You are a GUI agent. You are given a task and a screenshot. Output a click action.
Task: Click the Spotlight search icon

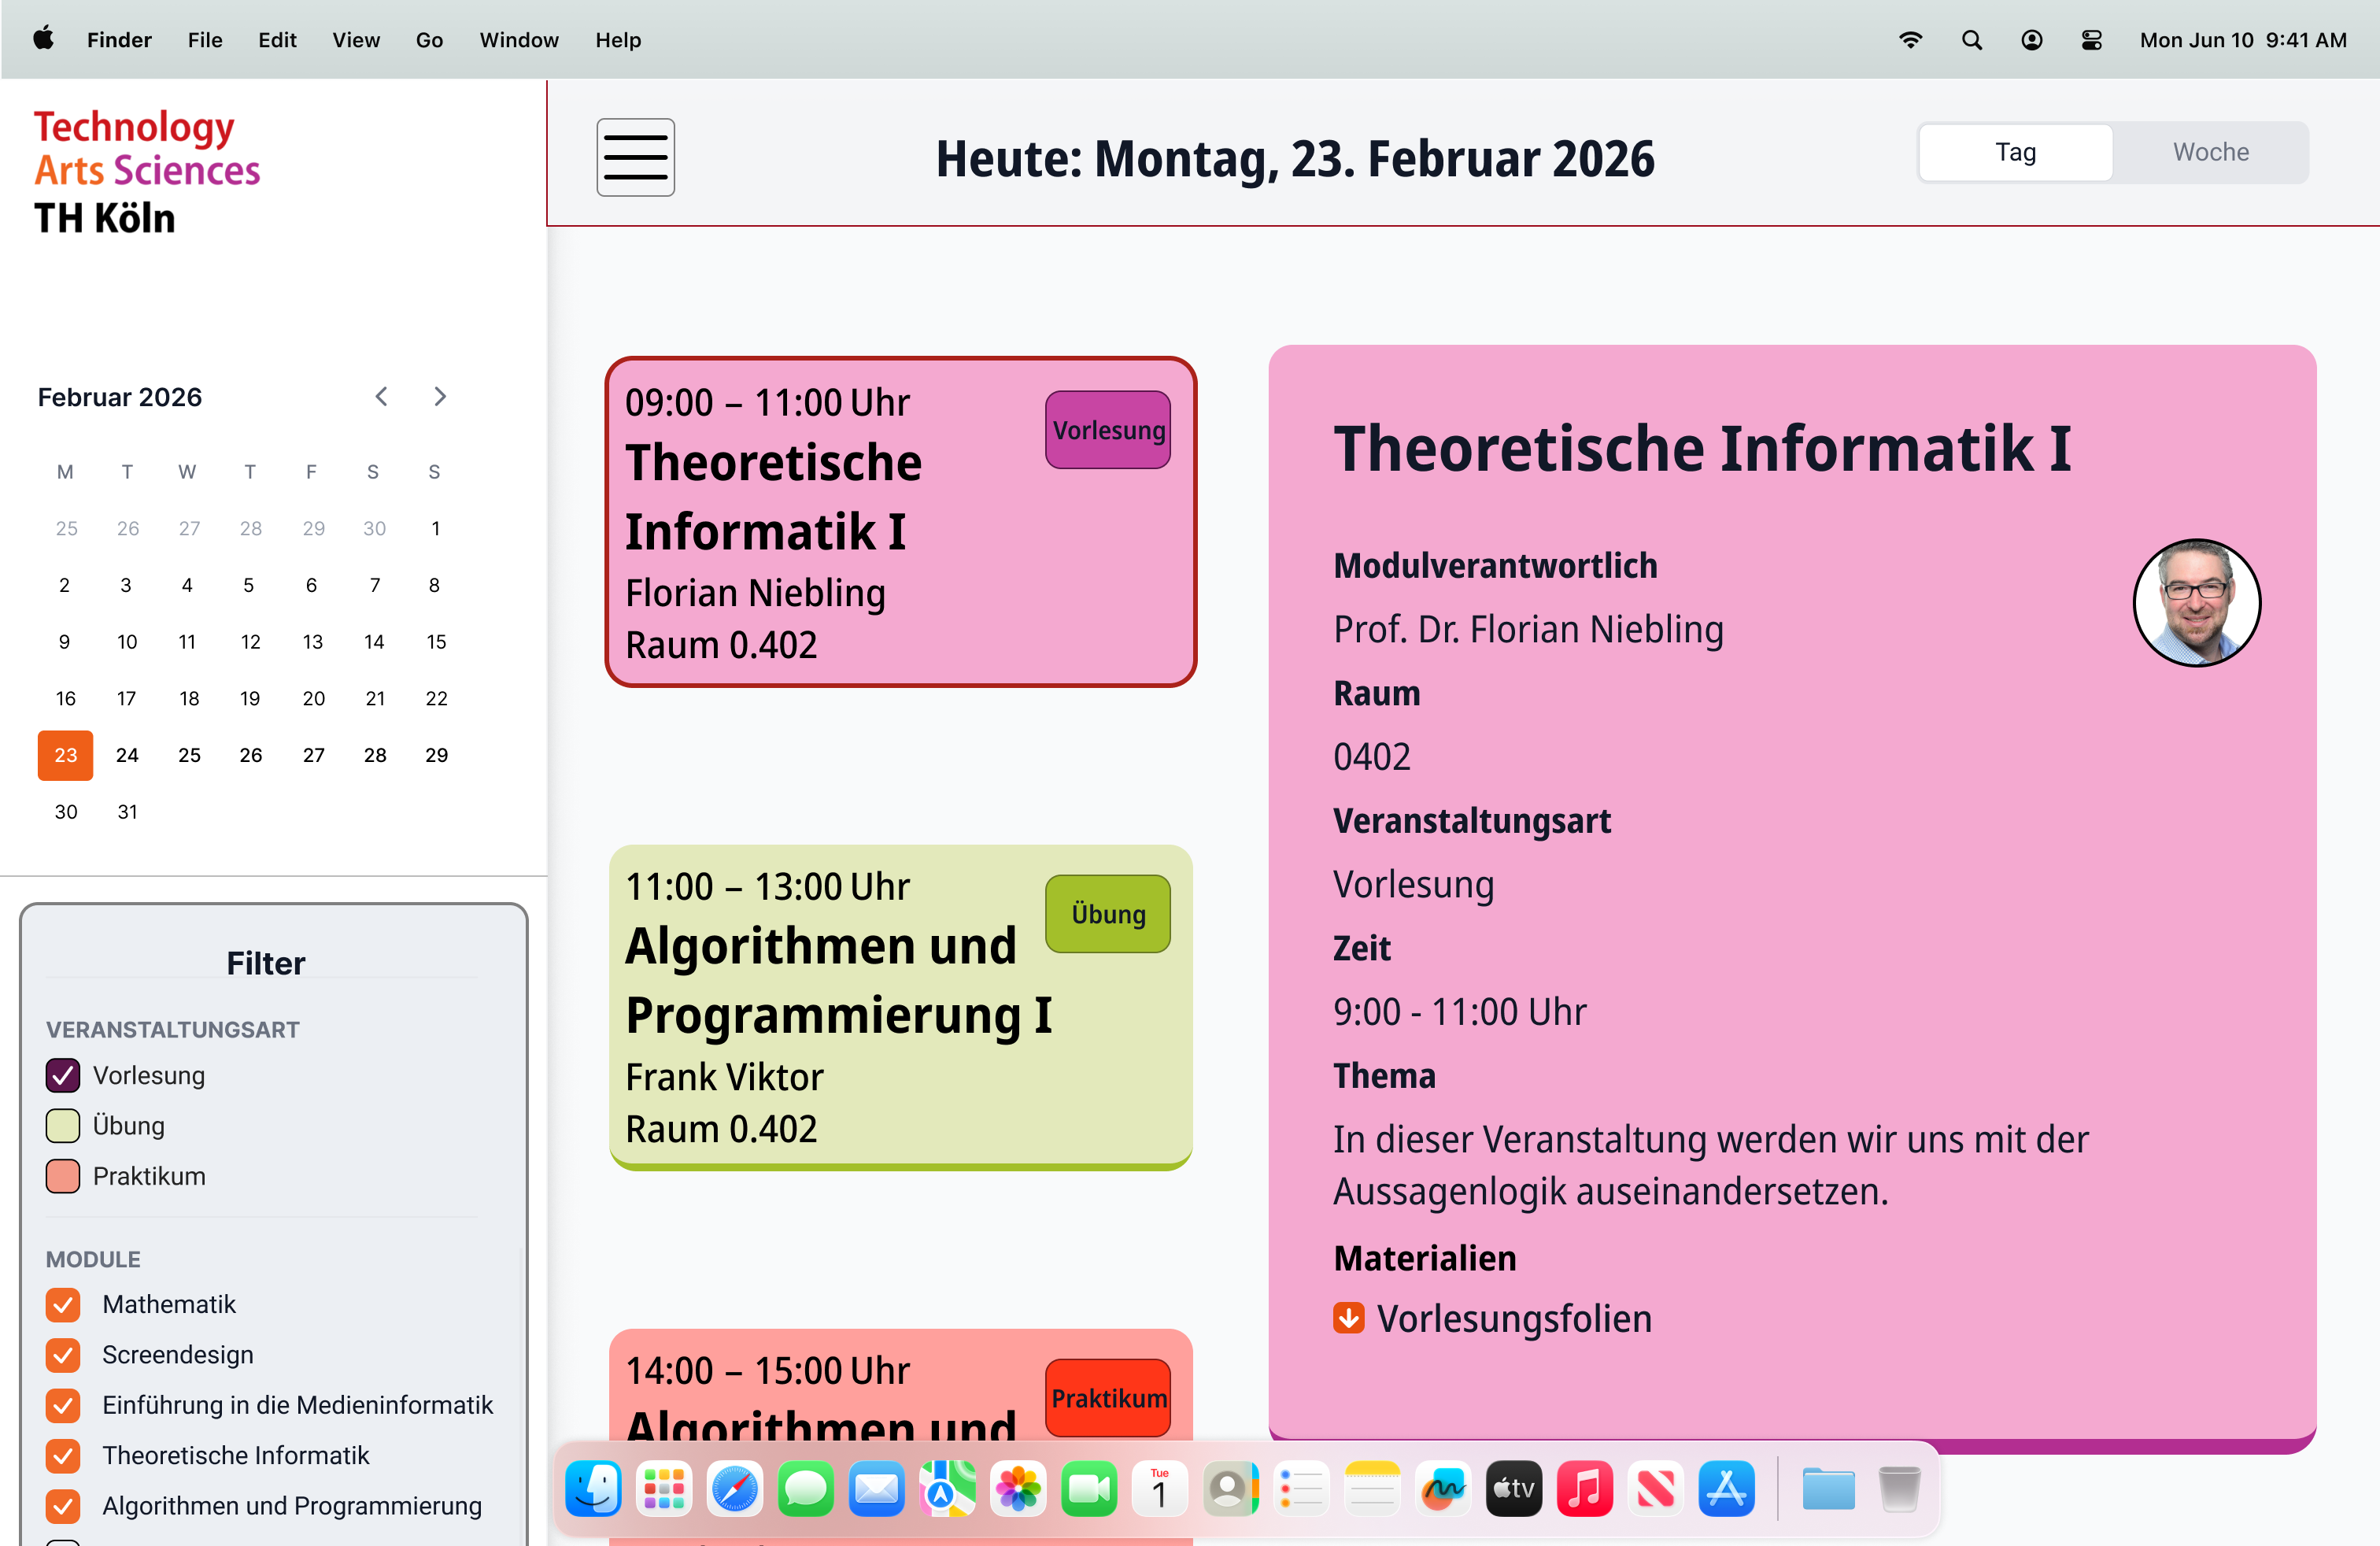[x=1971, y=40]
